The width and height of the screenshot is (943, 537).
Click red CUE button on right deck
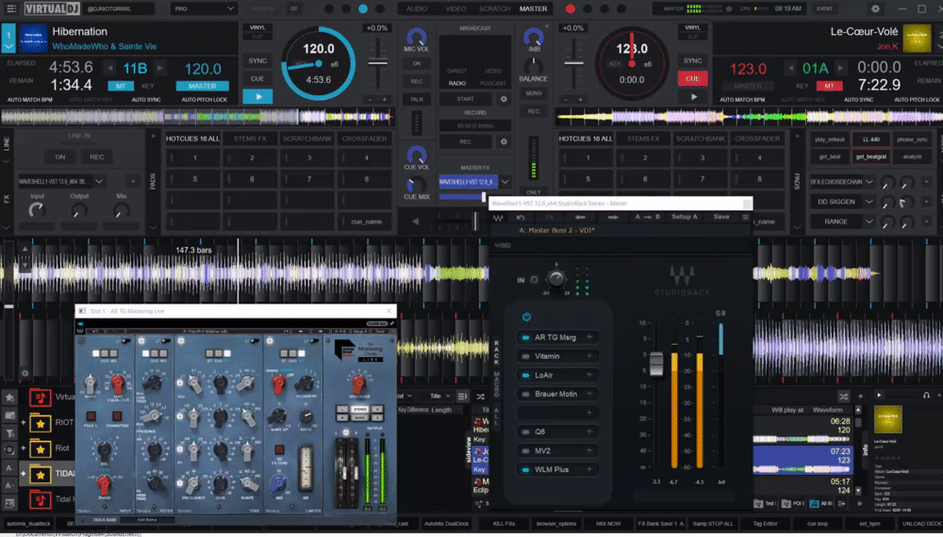point(693,79)
